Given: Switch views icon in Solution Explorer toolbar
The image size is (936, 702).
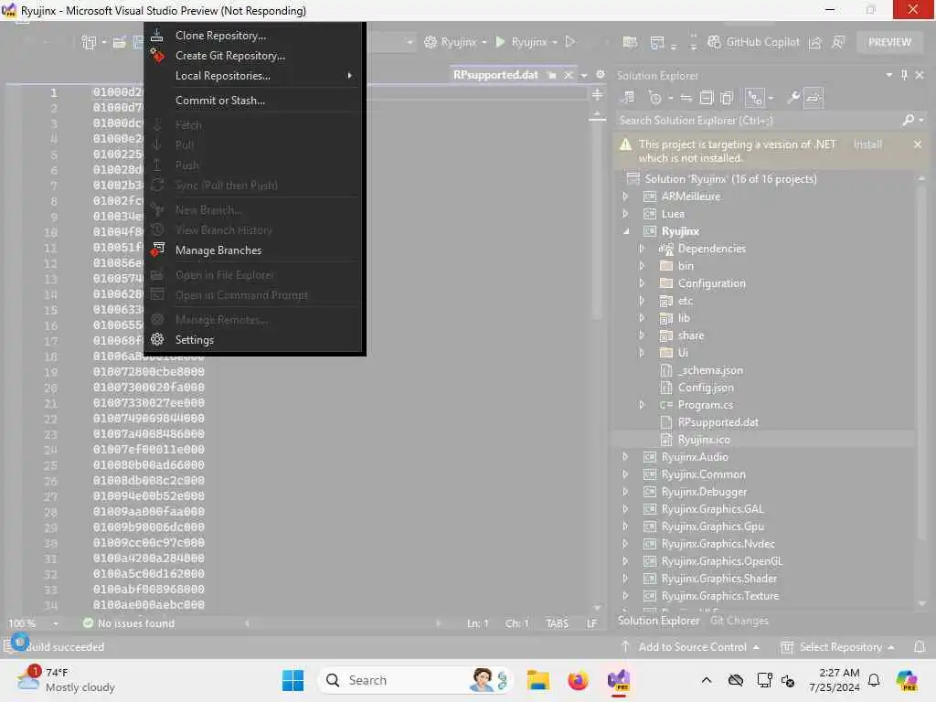Looking at the screenshot, I should (x=627, y=98).
